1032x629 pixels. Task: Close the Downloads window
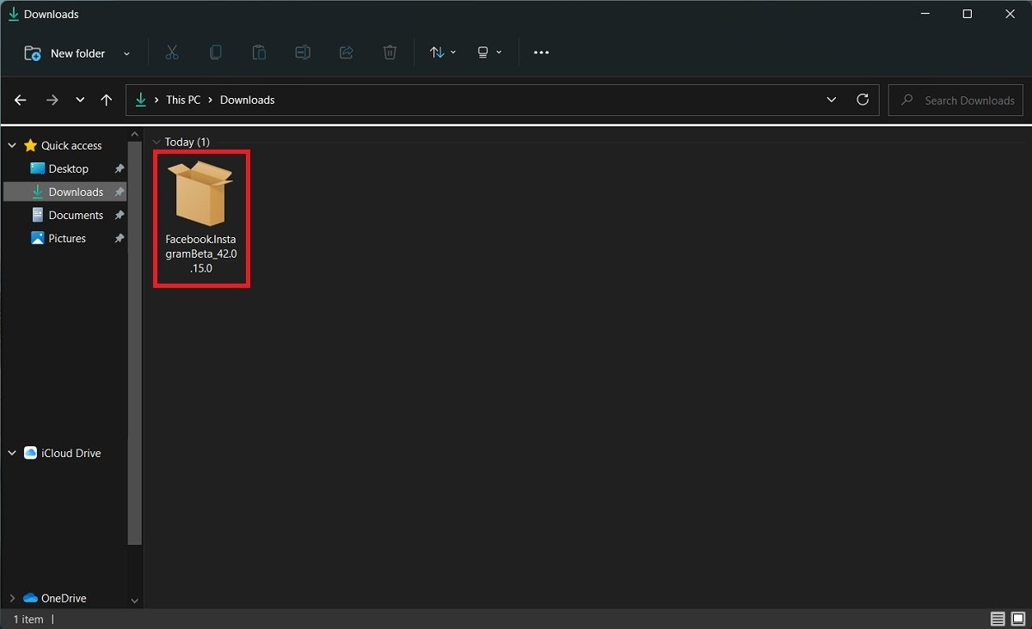(1009, 14)
